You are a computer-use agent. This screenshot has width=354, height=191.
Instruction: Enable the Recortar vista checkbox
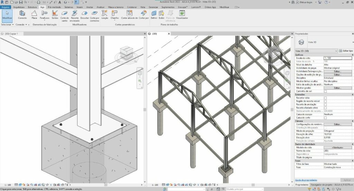point(325,98)
